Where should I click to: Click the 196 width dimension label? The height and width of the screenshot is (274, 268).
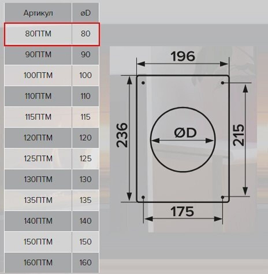183,56
